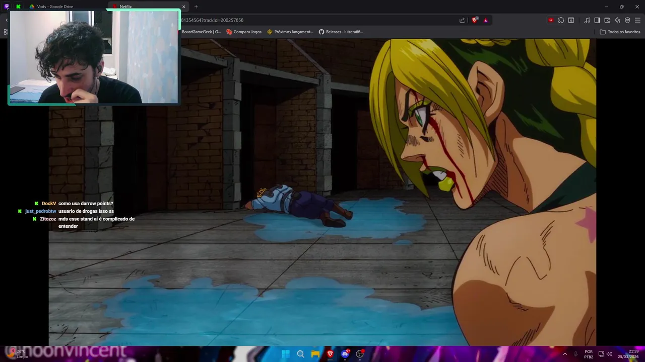Click Brave browser taskbar icon
The height and width of the screenshot is (362, 645).
coord(330,354)
